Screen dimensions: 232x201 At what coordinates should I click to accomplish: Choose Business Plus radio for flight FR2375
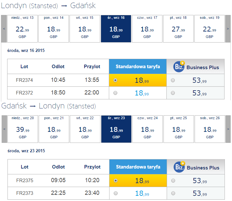coord(173,181)
